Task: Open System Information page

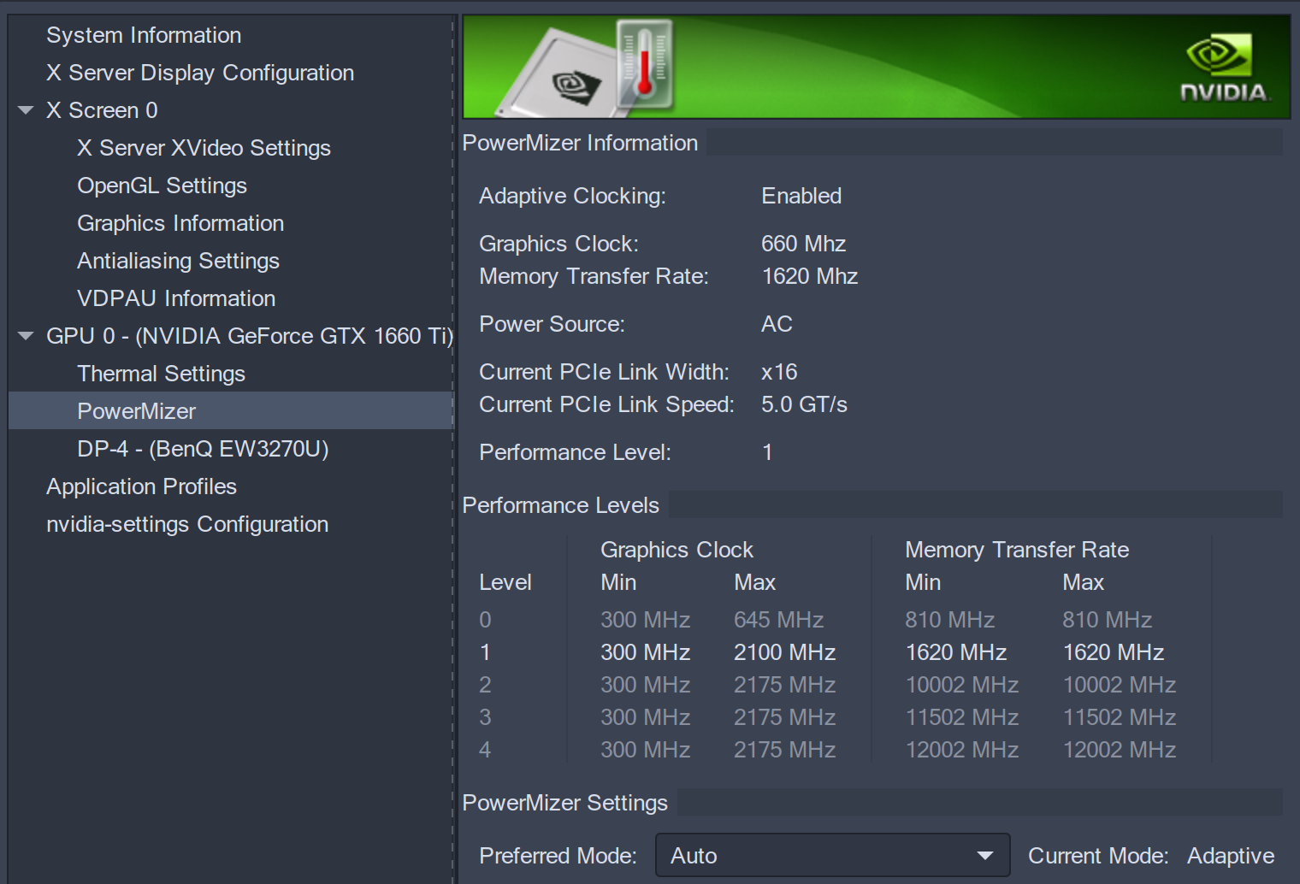Action: [144, 35]
